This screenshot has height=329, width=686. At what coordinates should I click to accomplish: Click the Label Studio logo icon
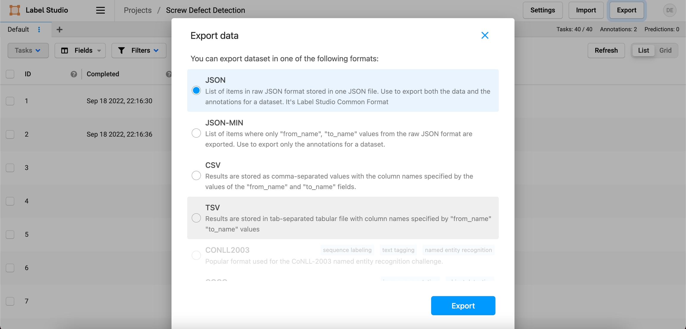(x=15, y=10)
